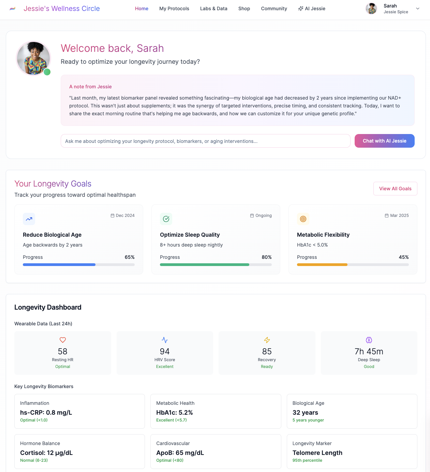Click the ask Jessie question input field

pos(205,141)
